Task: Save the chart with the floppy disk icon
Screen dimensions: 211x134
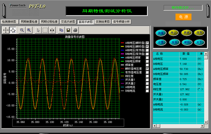Action: [x=68, y=30]
